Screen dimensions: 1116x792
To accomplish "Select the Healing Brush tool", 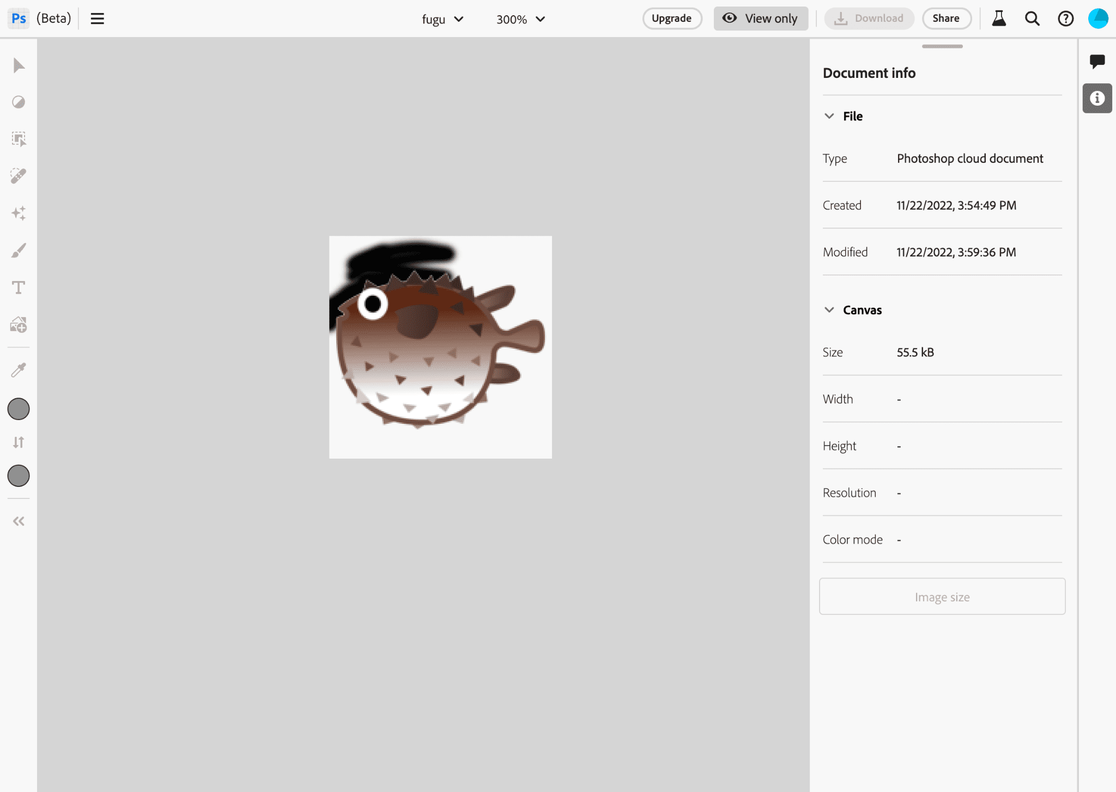I will (19, 176).
